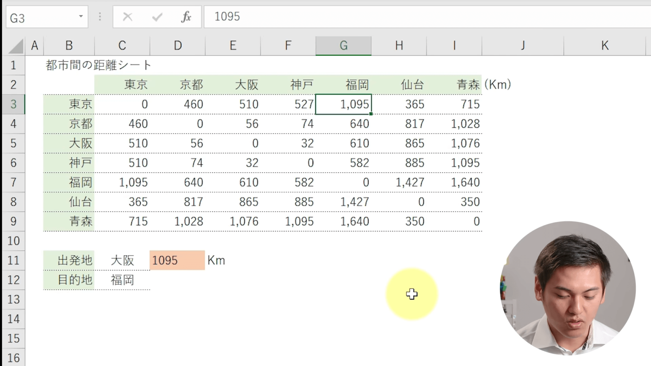Select the 1,427 cell in row 7
This screenshot has width=651, height=366.
398,182
